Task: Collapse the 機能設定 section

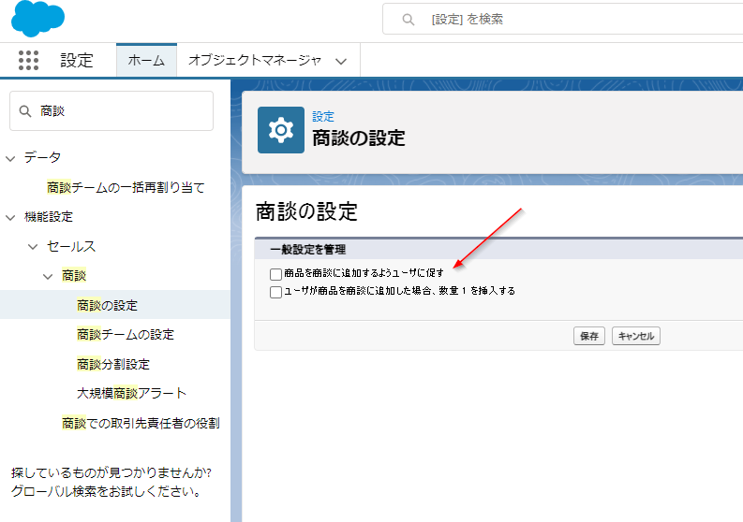Action: [10, 218]
